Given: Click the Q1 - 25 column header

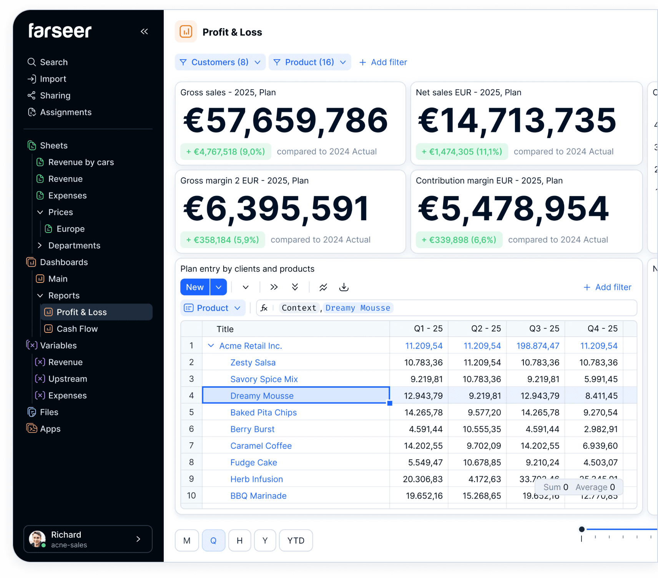Looking at the screenshot, I should 419,329.
